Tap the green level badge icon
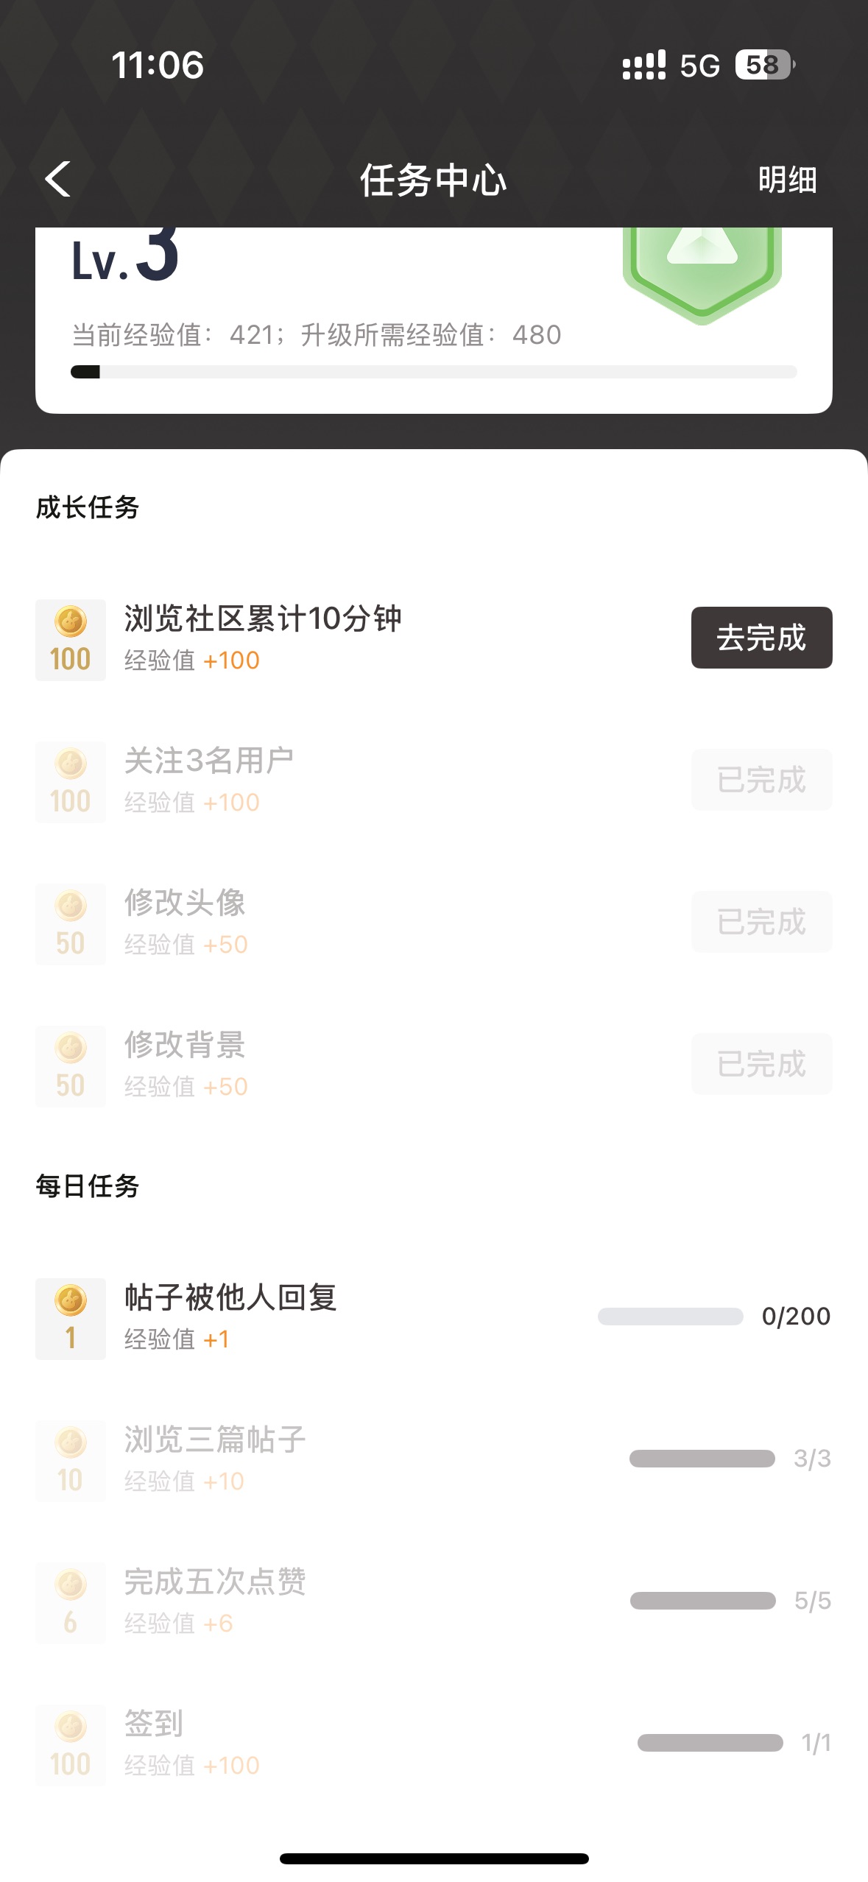 tap(702, 269)
